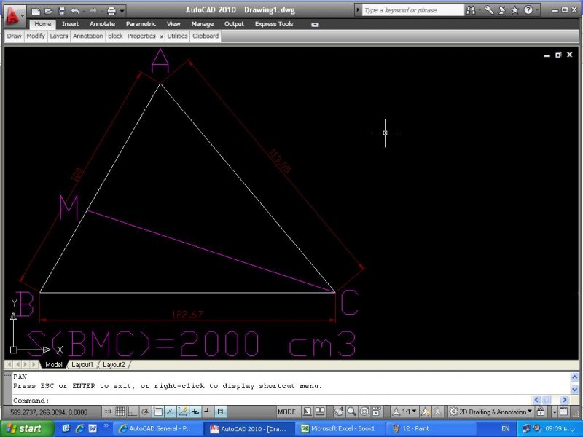Click the Favorites star icon in title bar
Image resolution: width=583 pixels, height=437 pixels.
click(x=515, y=10)
